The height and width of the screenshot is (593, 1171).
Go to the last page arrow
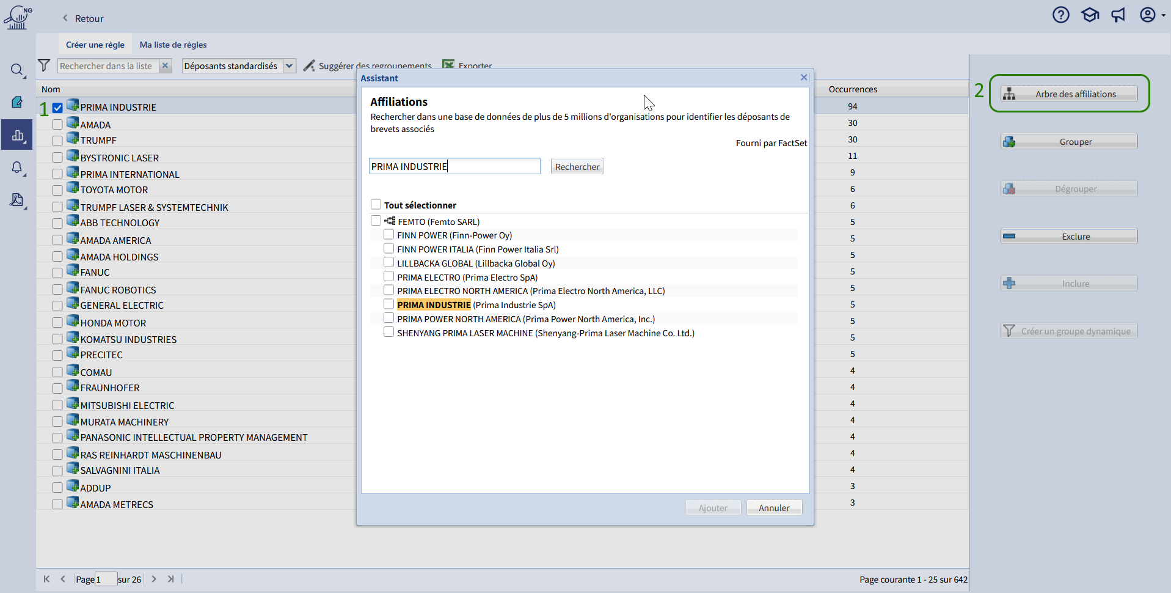click(170, 579)
